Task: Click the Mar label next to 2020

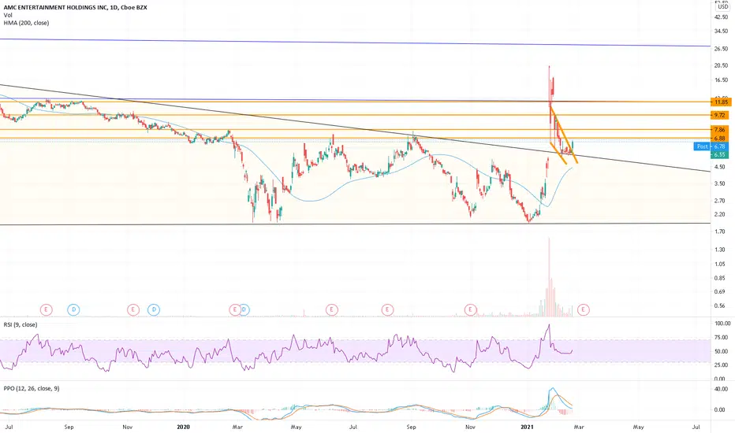Action: [237, 427]
